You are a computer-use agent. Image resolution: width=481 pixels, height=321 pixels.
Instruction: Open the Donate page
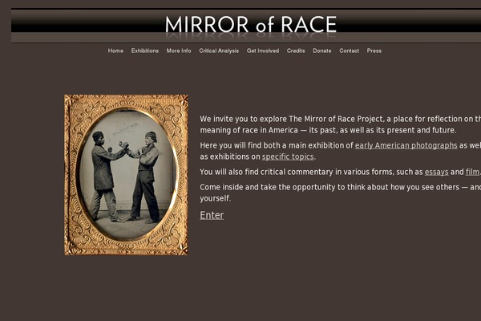(321, 51)
